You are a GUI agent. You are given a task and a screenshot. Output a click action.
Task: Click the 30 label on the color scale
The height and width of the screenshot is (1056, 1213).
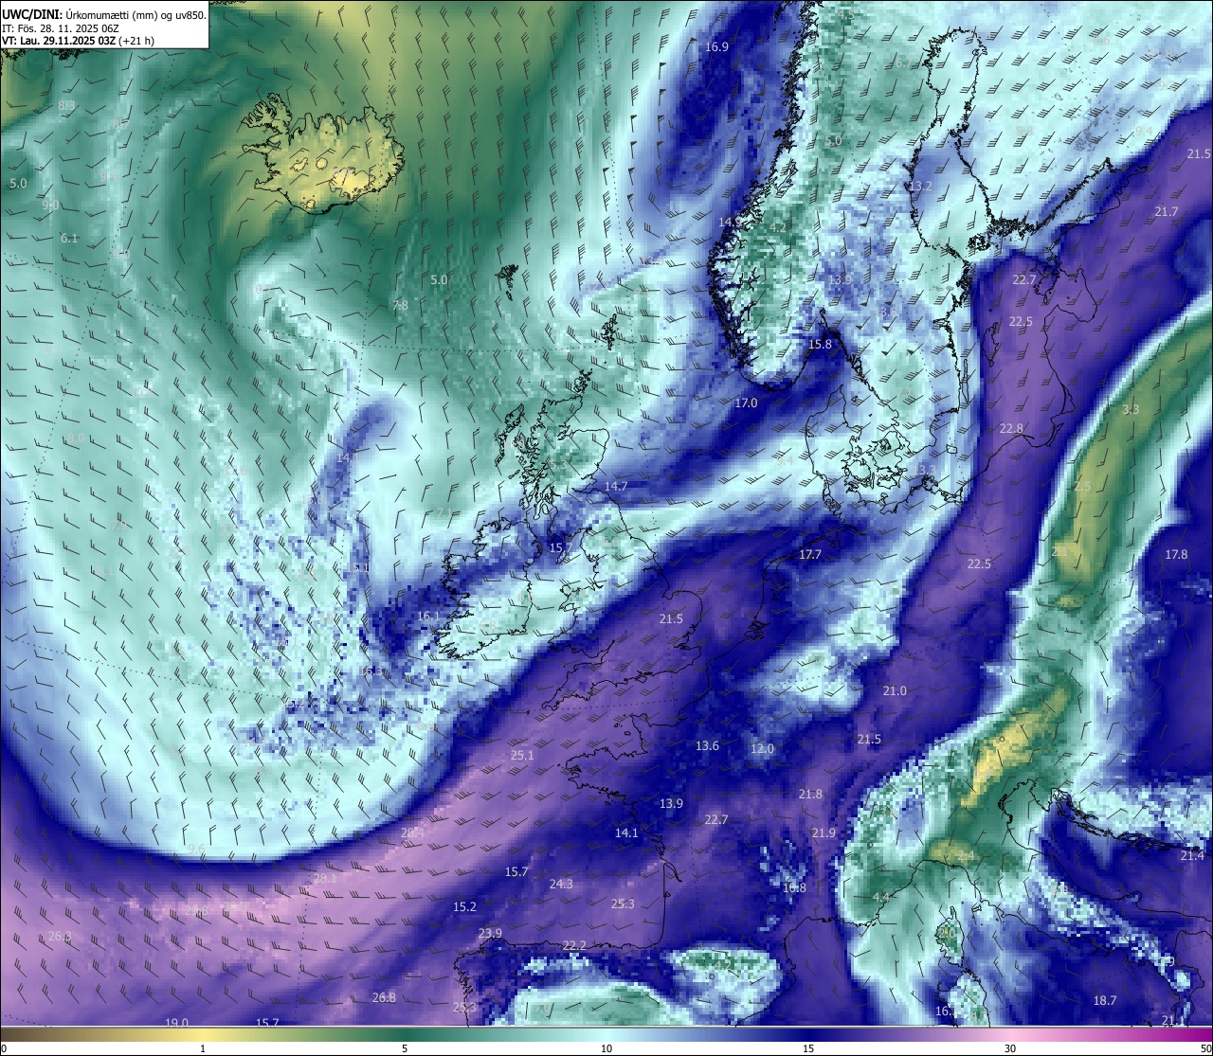(x=1010, y=1048)
